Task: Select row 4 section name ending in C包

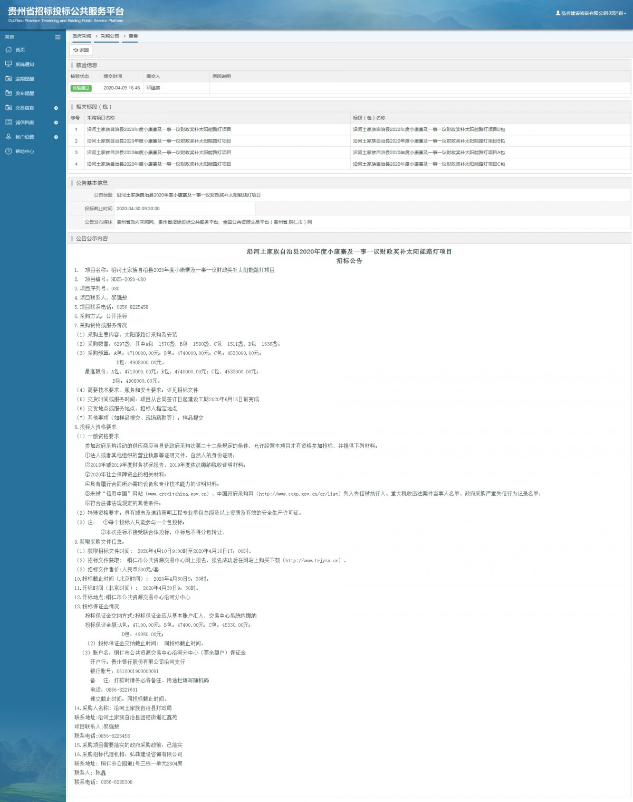Action: click(428, 164)
